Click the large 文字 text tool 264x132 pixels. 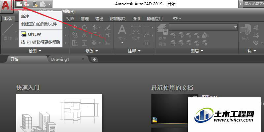pos(122,32)
